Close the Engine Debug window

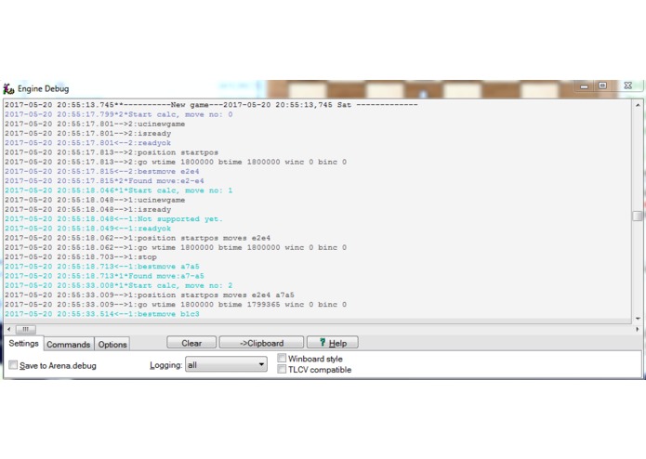[x=627, y=85]
